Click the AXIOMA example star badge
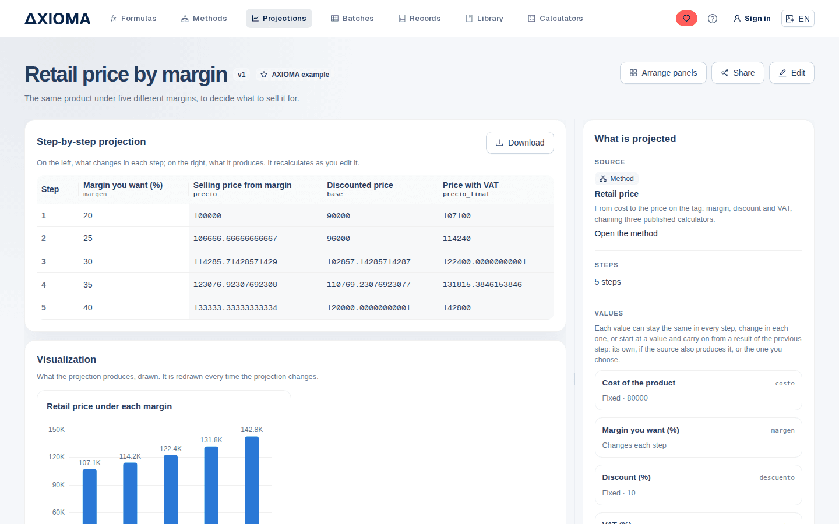 [295, 75]
